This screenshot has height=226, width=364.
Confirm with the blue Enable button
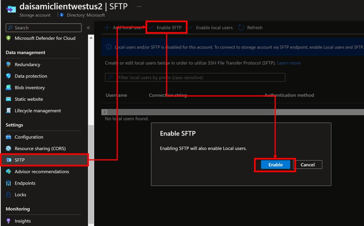pyautogui.click(x=275, y=165)
